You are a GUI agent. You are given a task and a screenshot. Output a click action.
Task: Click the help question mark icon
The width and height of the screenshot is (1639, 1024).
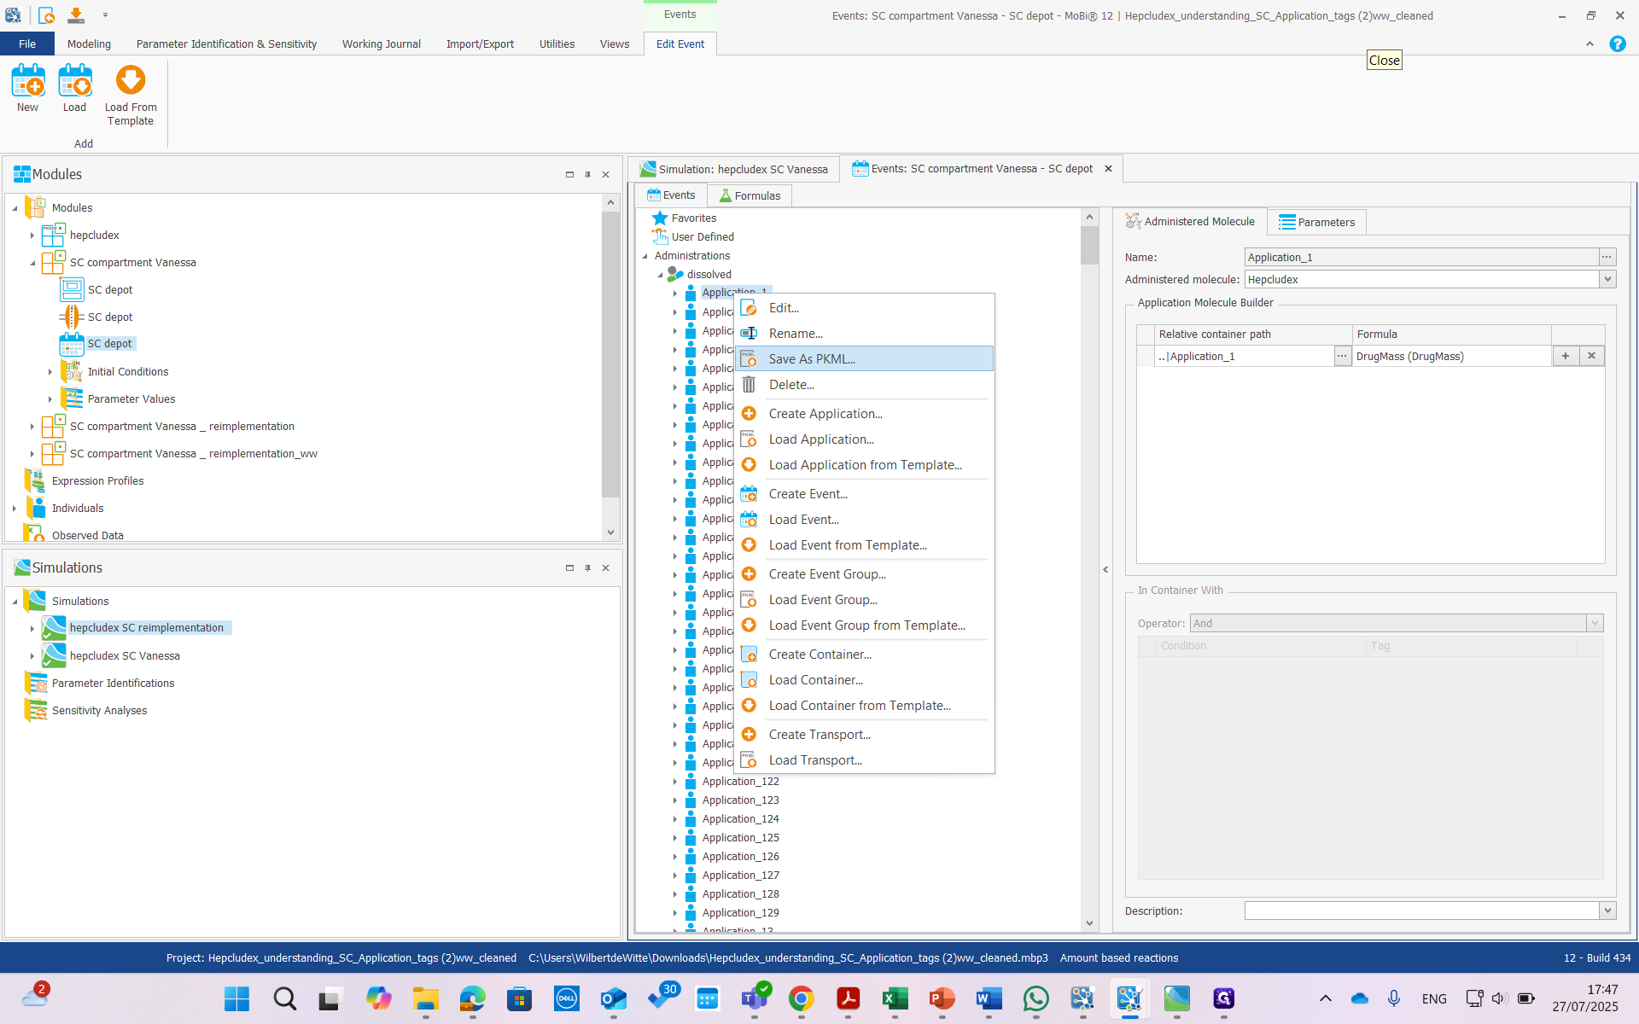pos(1618,44)
